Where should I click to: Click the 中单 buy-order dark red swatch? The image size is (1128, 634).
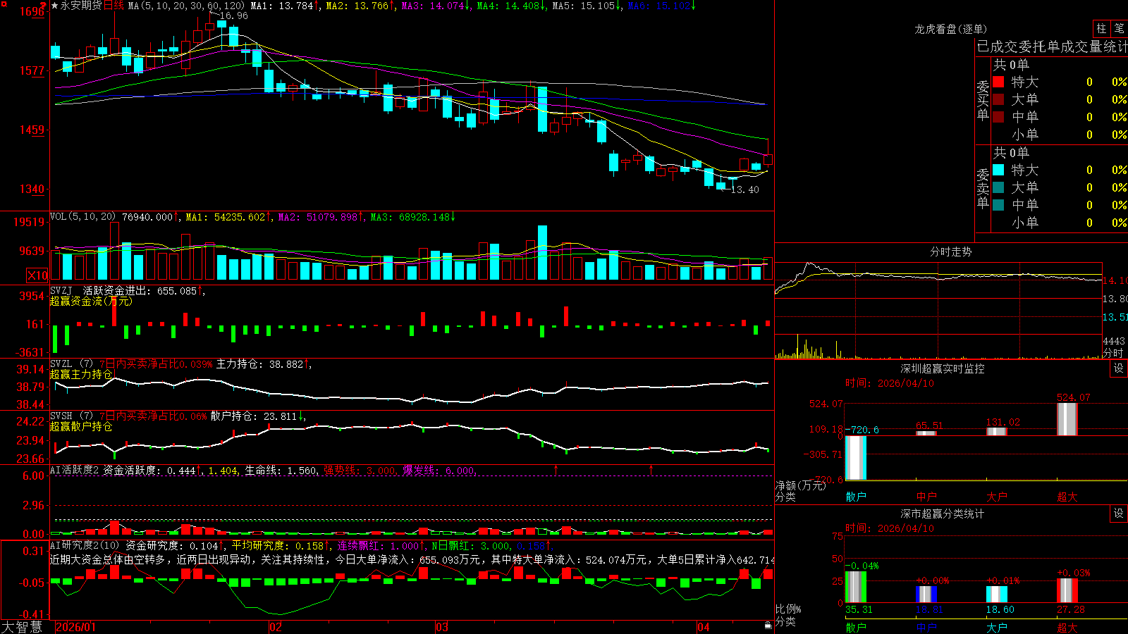998,117
